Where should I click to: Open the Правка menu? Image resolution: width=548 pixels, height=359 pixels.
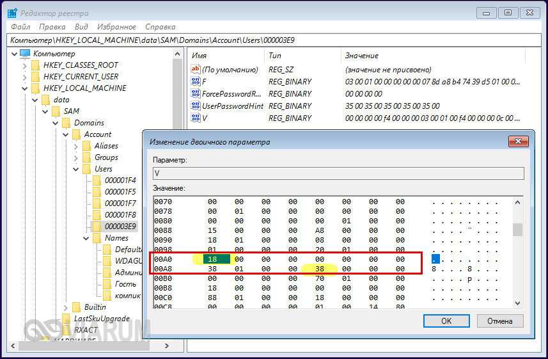tap(52, 27)
